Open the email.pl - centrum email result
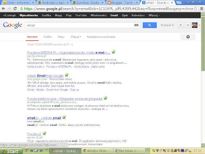205x154 pixels. click(44, 118)
